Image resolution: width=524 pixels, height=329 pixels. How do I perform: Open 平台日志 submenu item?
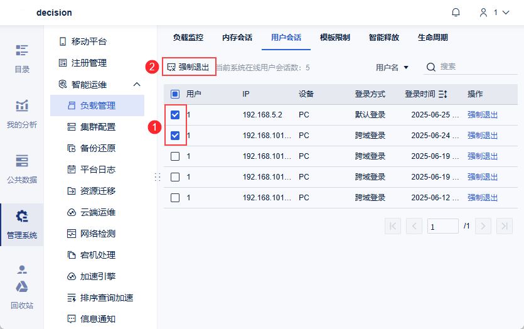92,170
